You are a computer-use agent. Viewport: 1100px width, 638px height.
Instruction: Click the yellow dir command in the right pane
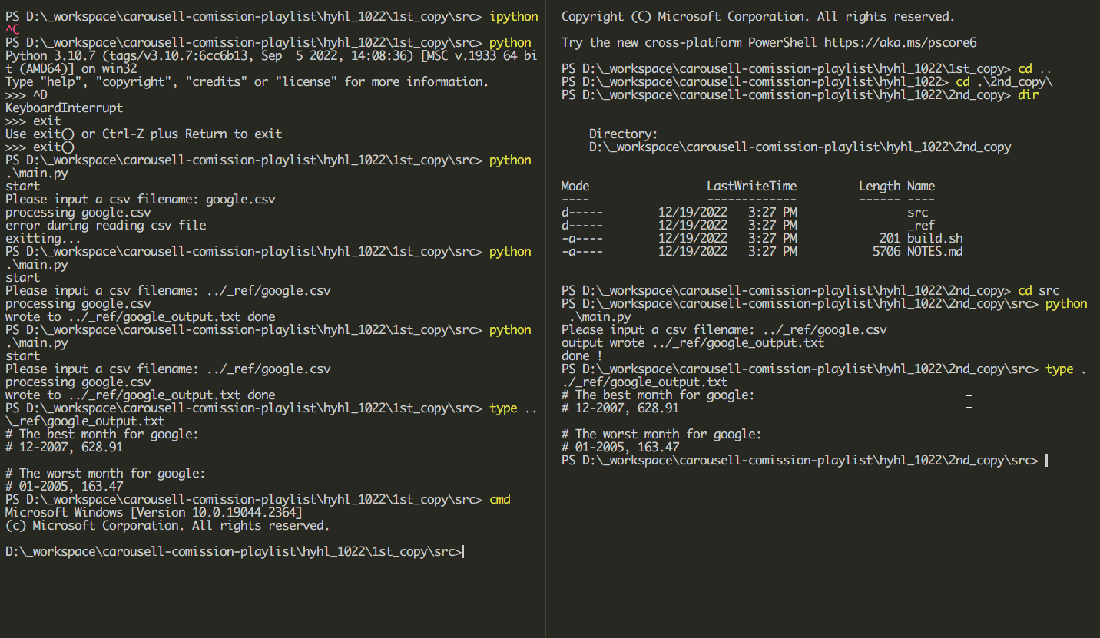1029,94
